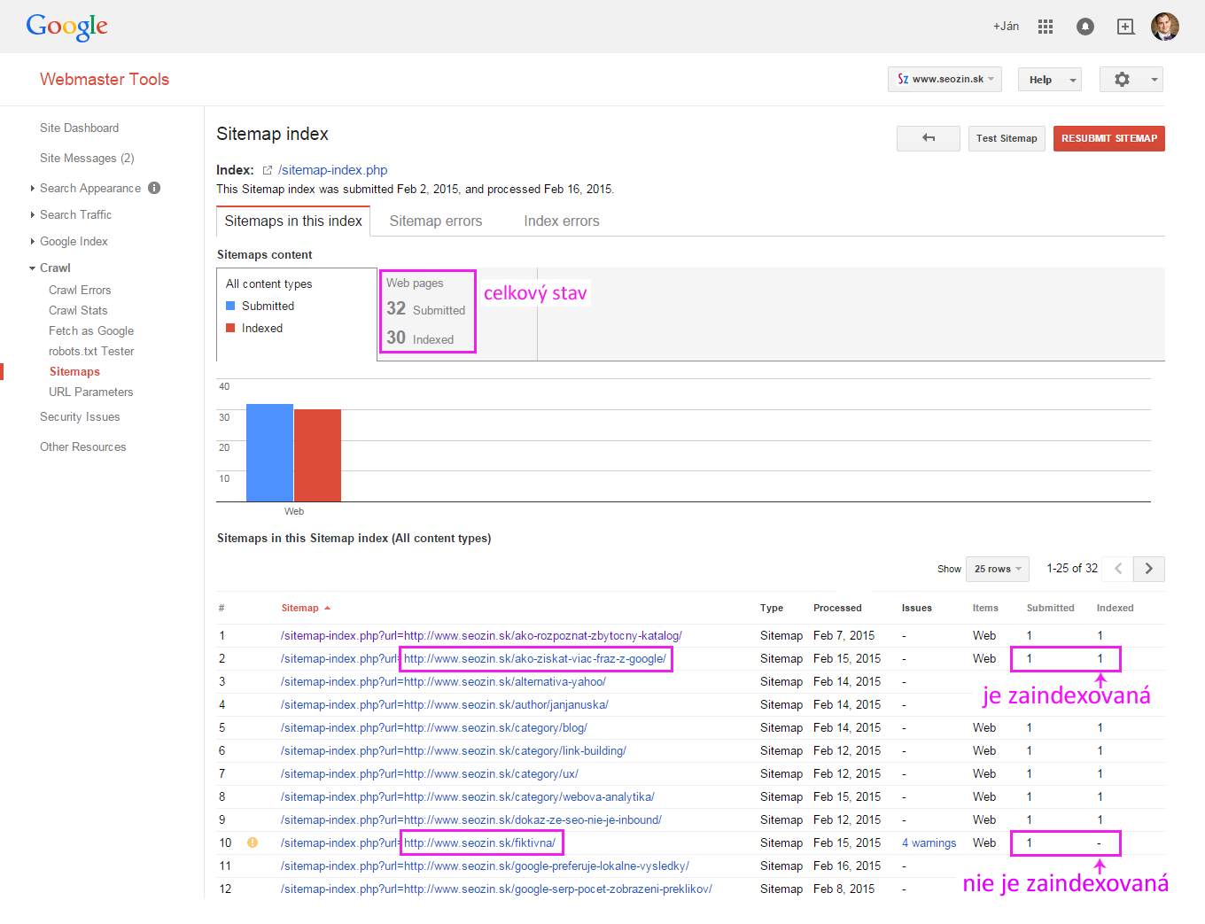Click the info icon beside Search Appearance
The width and height of the screenshot is (1205, 924).
click(x=154, y=188)
